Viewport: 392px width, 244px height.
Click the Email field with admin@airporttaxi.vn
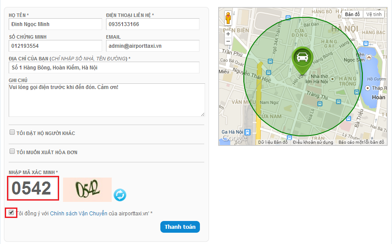pyautogui.click(x=152, y=46)
